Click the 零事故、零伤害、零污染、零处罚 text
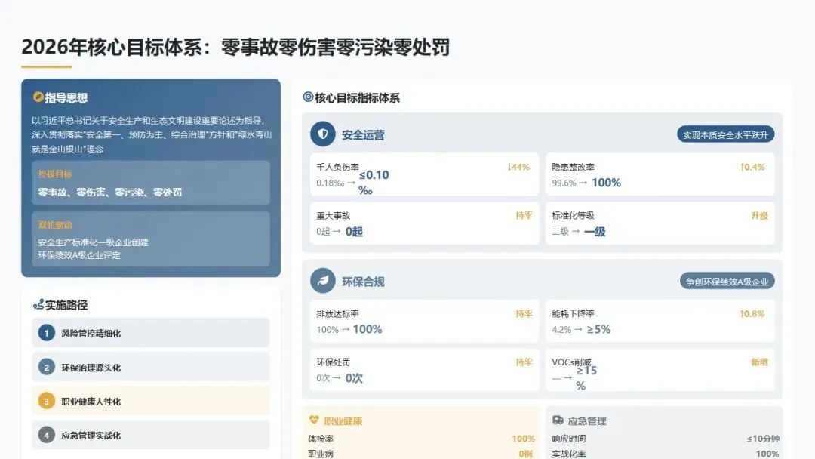The width and height of the screenshot is (815, 459). tap(109, 193)
